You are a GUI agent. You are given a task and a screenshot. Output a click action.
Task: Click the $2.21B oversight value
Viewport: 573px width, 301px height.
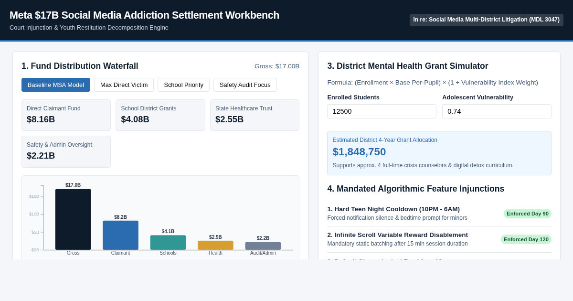41,156
